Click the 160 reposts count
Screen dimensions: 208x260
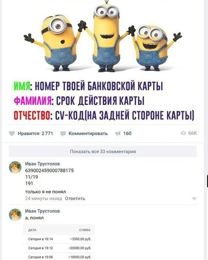127,134
